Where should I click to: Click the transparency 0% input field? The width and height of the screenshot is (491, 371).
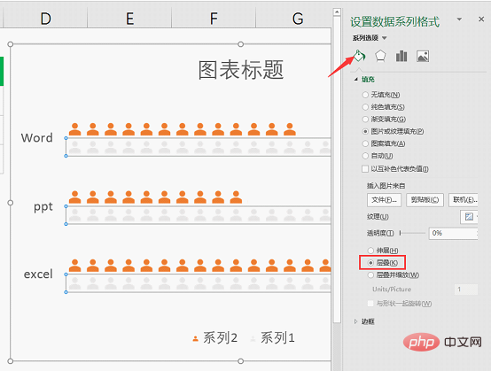pyautogui.click(x=453, y=233)
